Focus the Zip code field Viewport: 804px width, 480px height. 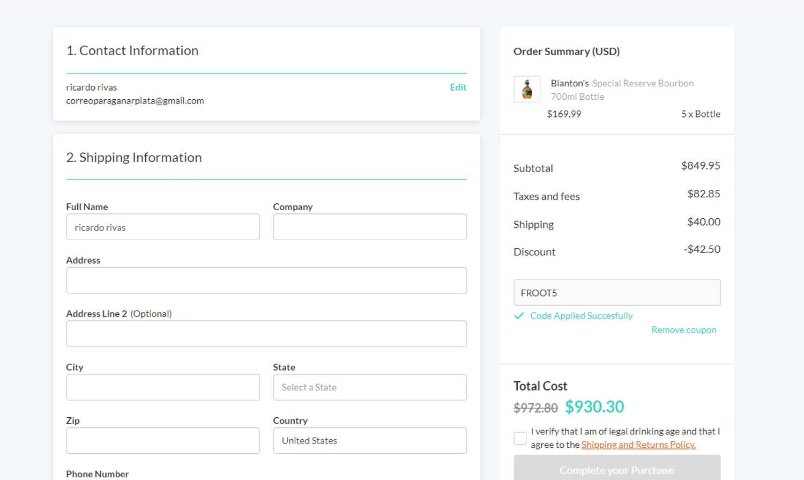[x=163, y=441]
